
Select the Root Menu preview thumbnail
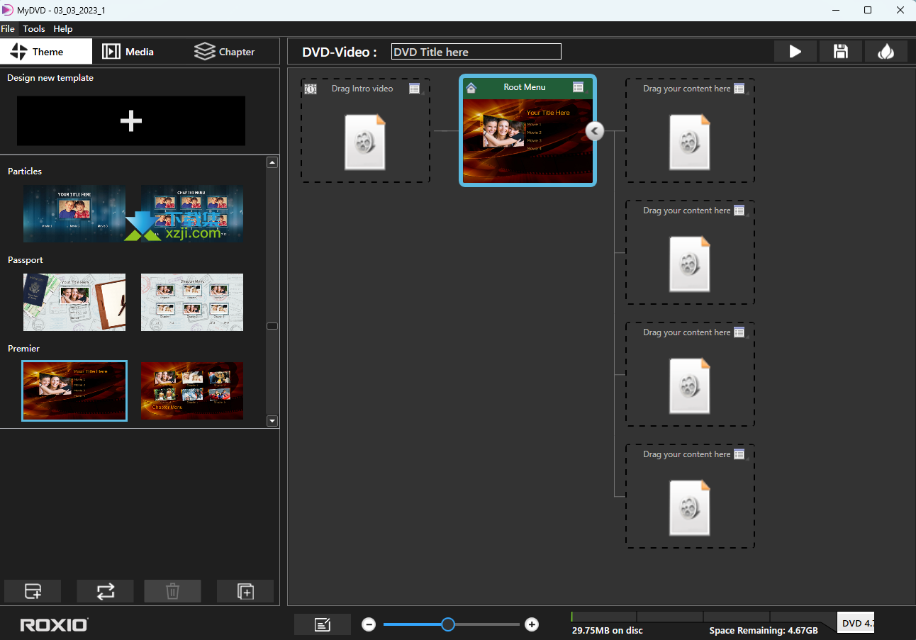click(x=527, y=140)
